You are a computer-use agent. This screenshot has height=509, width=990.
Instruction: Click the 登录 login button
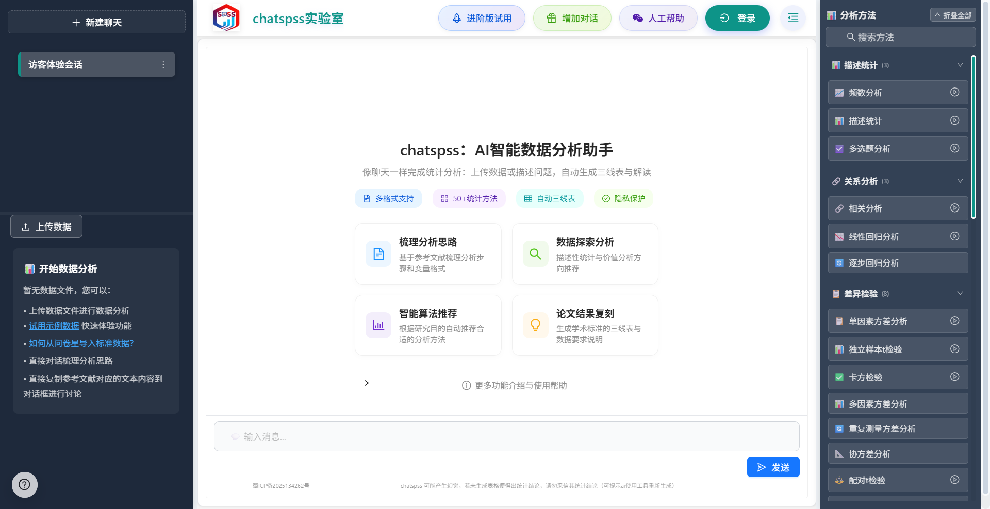coord(737,18)
